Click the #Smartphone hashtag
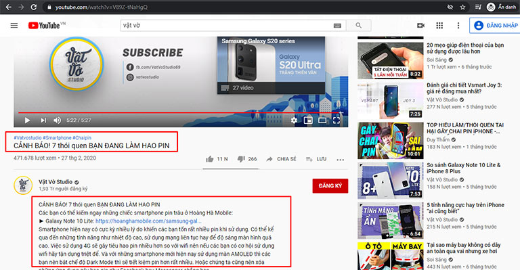This screenshot has width=520, height=270. (x=57, y=137)
